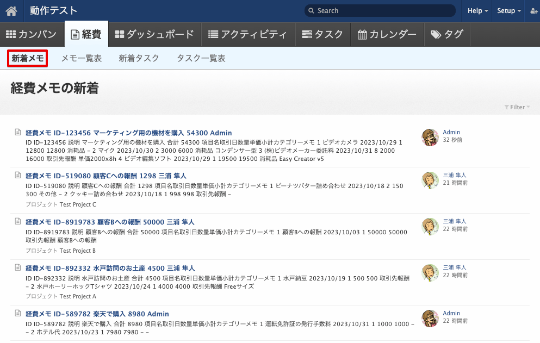Click the tag icon

click(436, 34)
